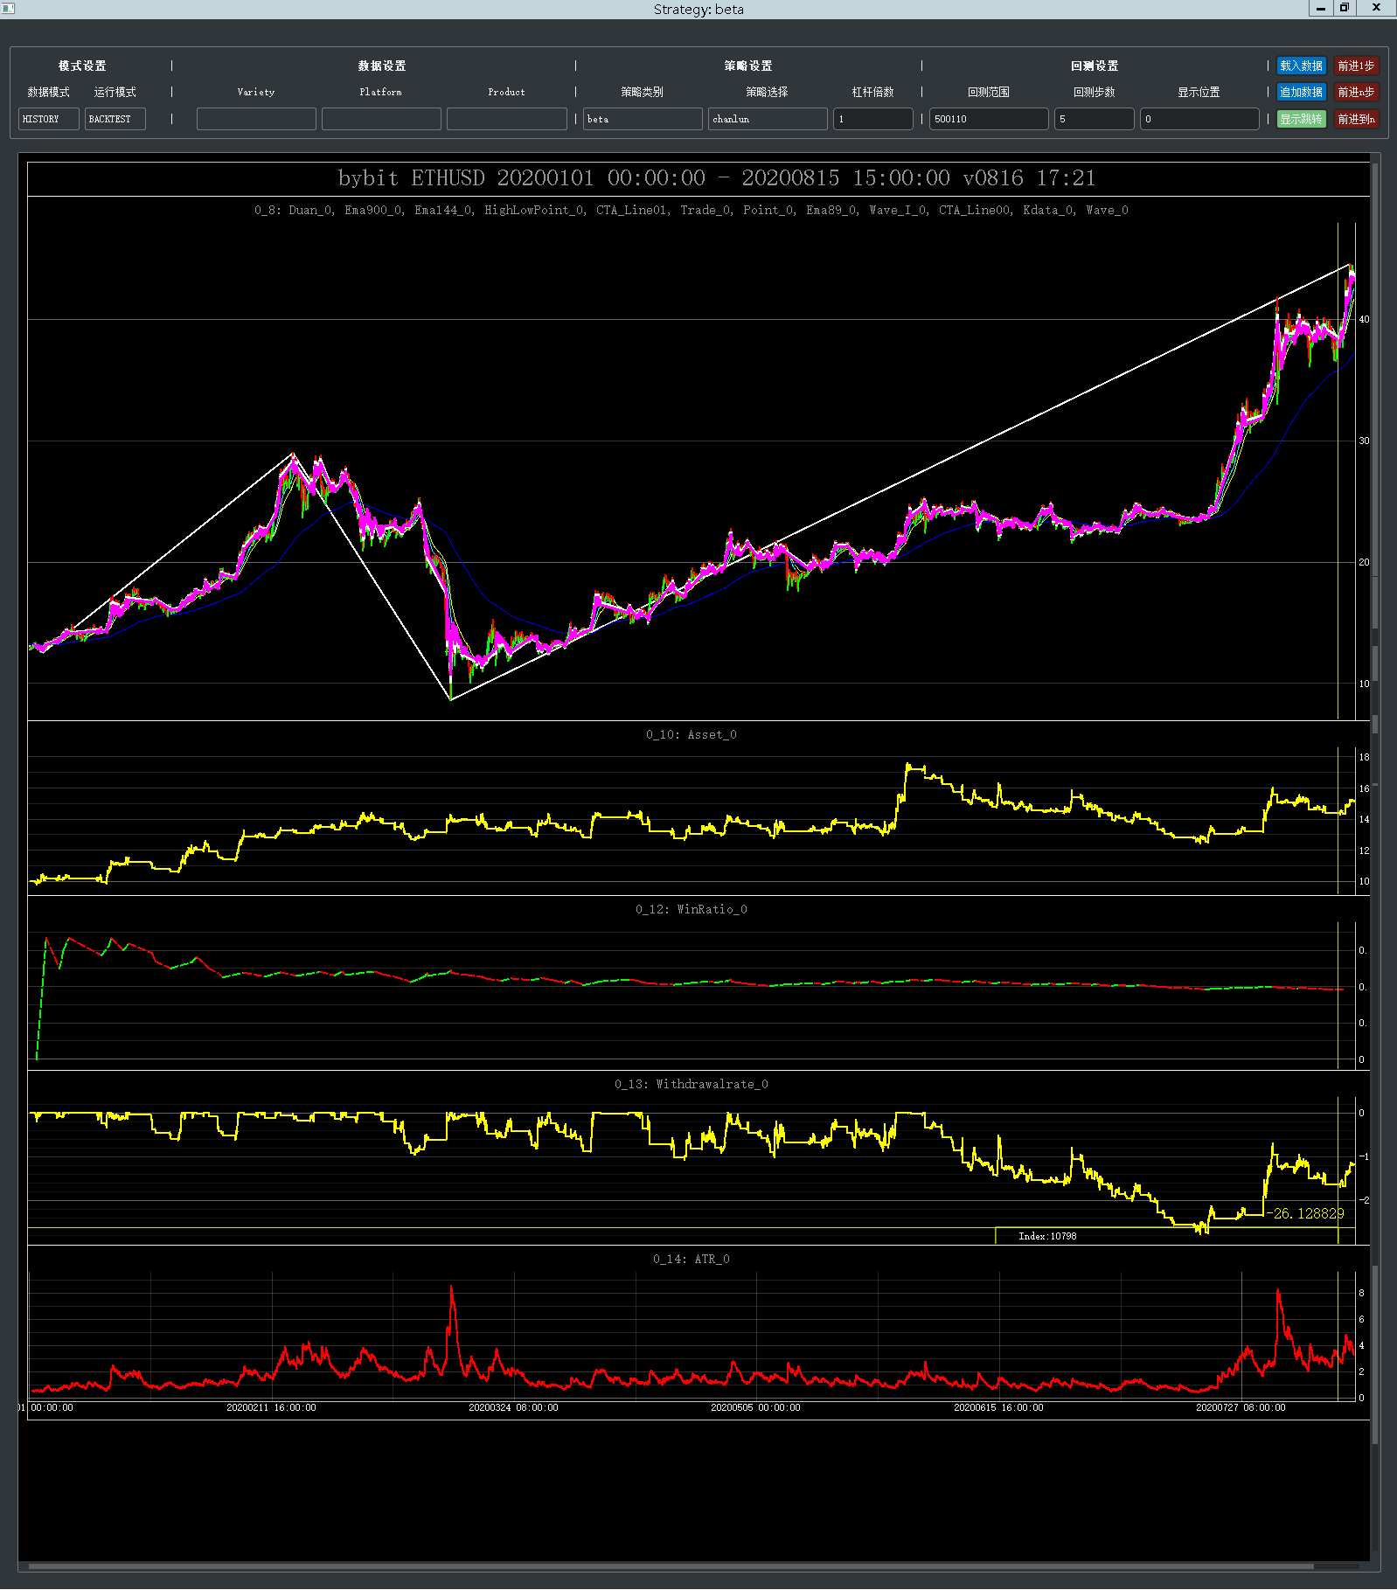Click the 0_14: ATR_0 panel title
Image resolution: width=1397 pixels, height=1590 pixels.
pos(692,1259)
